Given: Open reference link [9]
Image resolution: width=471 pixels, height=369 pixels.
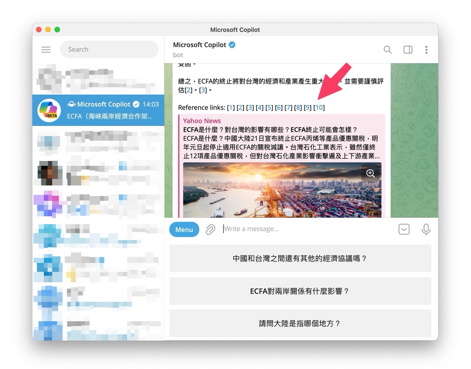Looking at the screenshot, I should click(x=307, y=108).
